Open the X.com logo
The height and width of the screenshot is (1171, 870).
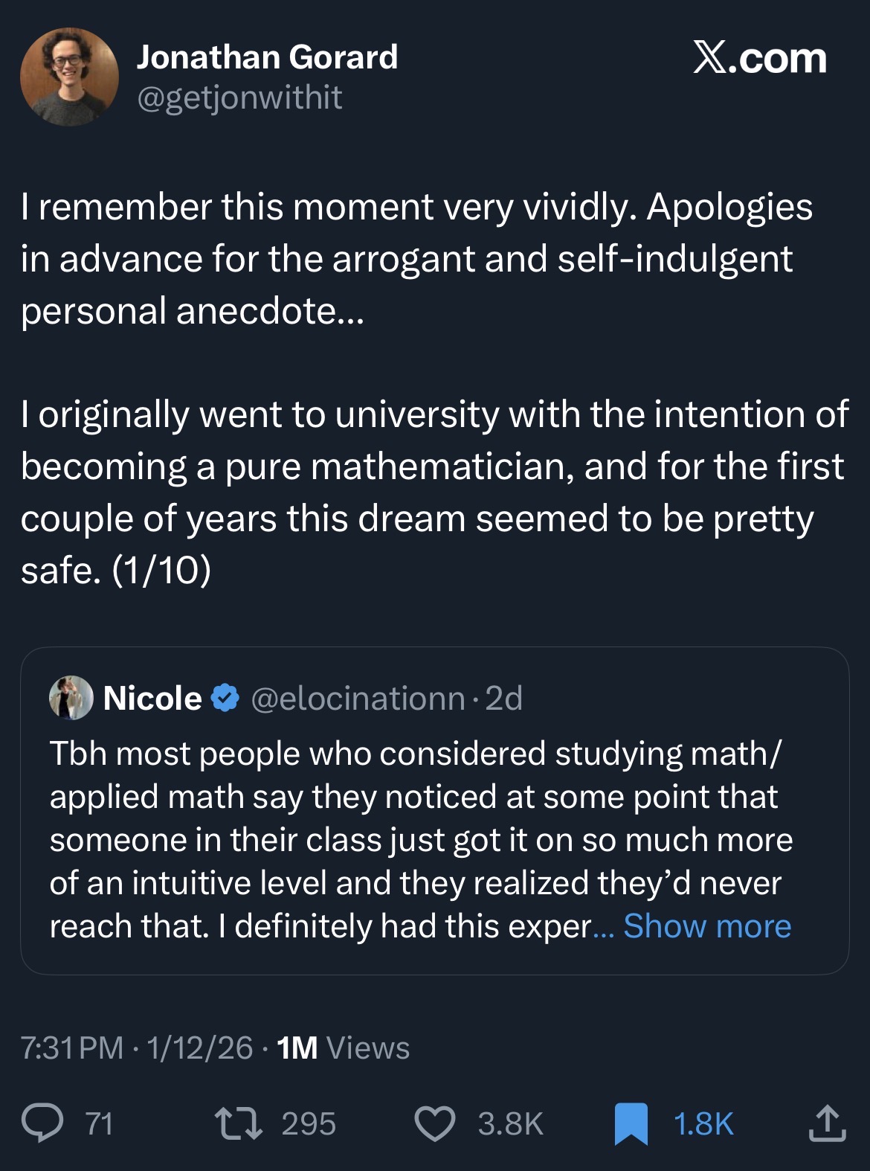759,58
